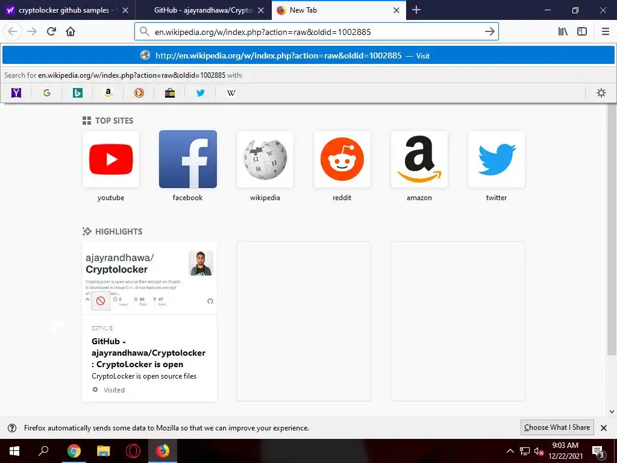This screenshot has height=463, width=617.
Task: Click the Firefox taskbar icon
Action: (163, 451)
